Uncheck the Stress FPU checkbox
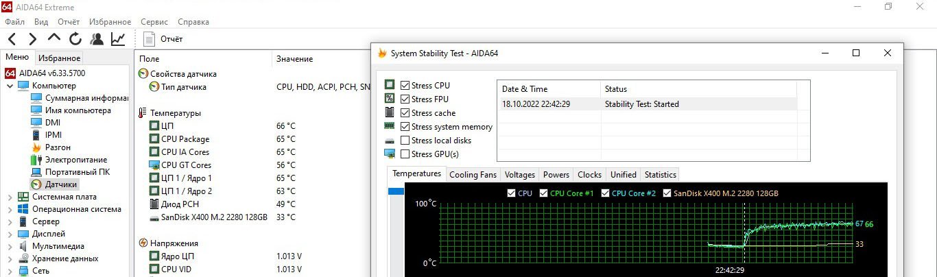 click(x=405, y=99)
